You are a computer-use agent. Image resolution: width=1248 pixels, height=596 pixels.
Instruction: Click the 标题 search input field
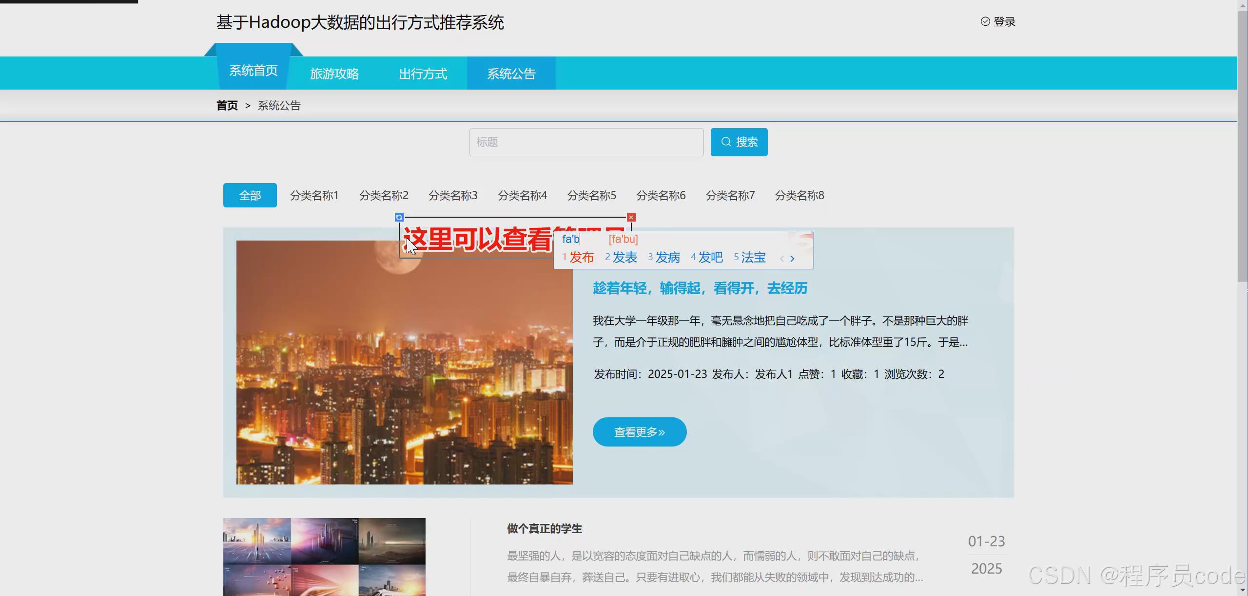[x=586, y=142]
